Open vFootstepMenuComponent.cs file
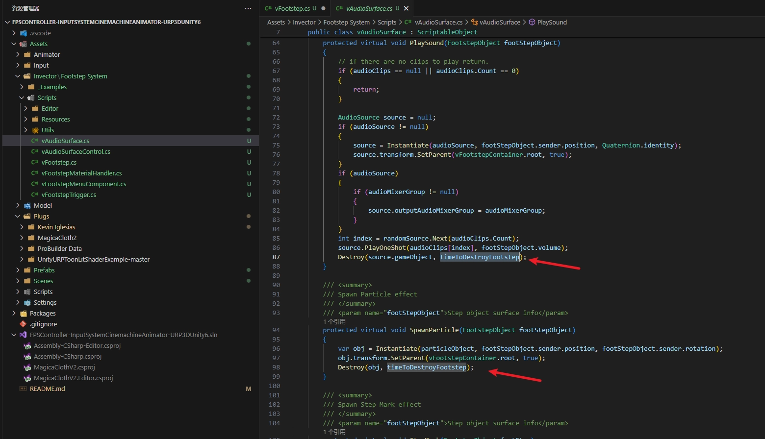The width and height of the screenshot is (765, 439). click(x=84, y=184)
